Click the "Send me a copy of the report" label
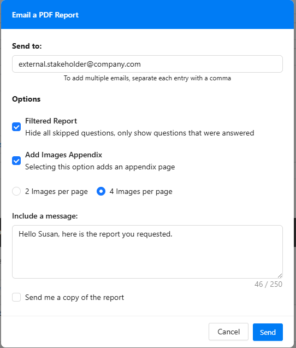Viewport: 296px width, 348px height. (75, 297)
